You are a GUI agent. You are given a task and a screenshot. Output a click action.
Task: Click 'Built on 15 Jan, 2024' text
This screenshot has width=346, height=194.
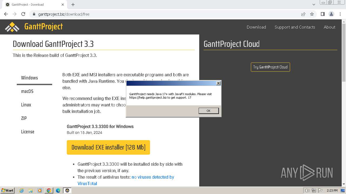tap(84, 133)
